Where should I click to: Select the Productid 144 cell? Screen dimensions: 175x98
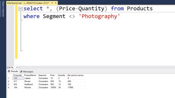[18, 87]
